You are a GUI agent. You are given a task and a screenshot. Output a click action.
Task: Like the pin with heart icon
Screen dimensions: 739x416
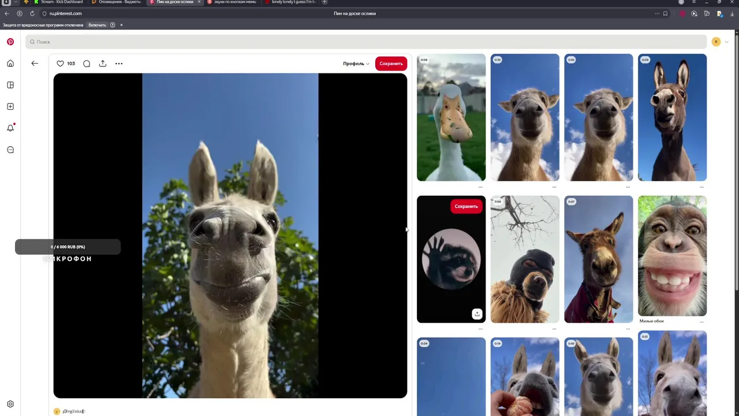click(x=60, y=64)
